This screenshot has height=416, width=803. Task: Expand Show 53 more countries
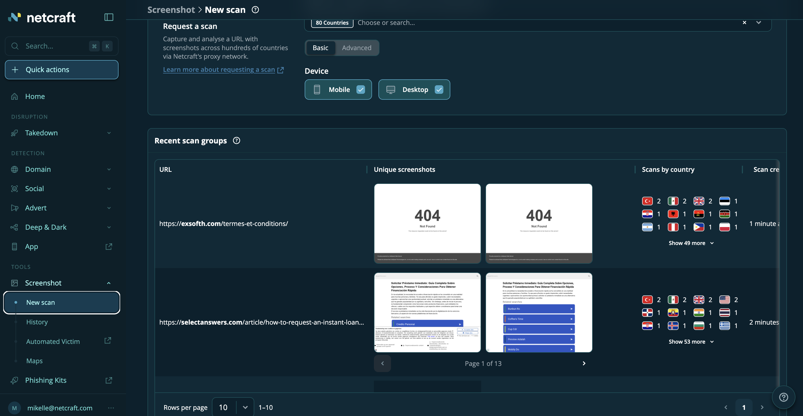click(691, 341)
